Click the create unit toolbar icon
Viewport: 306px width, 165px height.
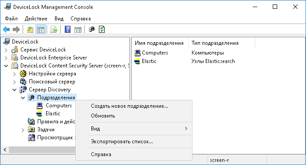click(x=92, y=29)
